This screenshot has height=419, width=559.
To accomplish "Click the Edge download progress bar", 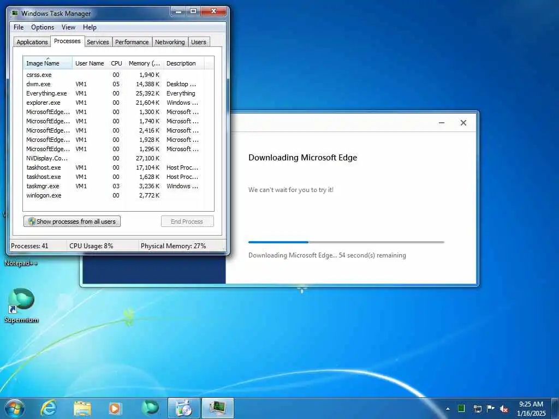I will point(346,242).
